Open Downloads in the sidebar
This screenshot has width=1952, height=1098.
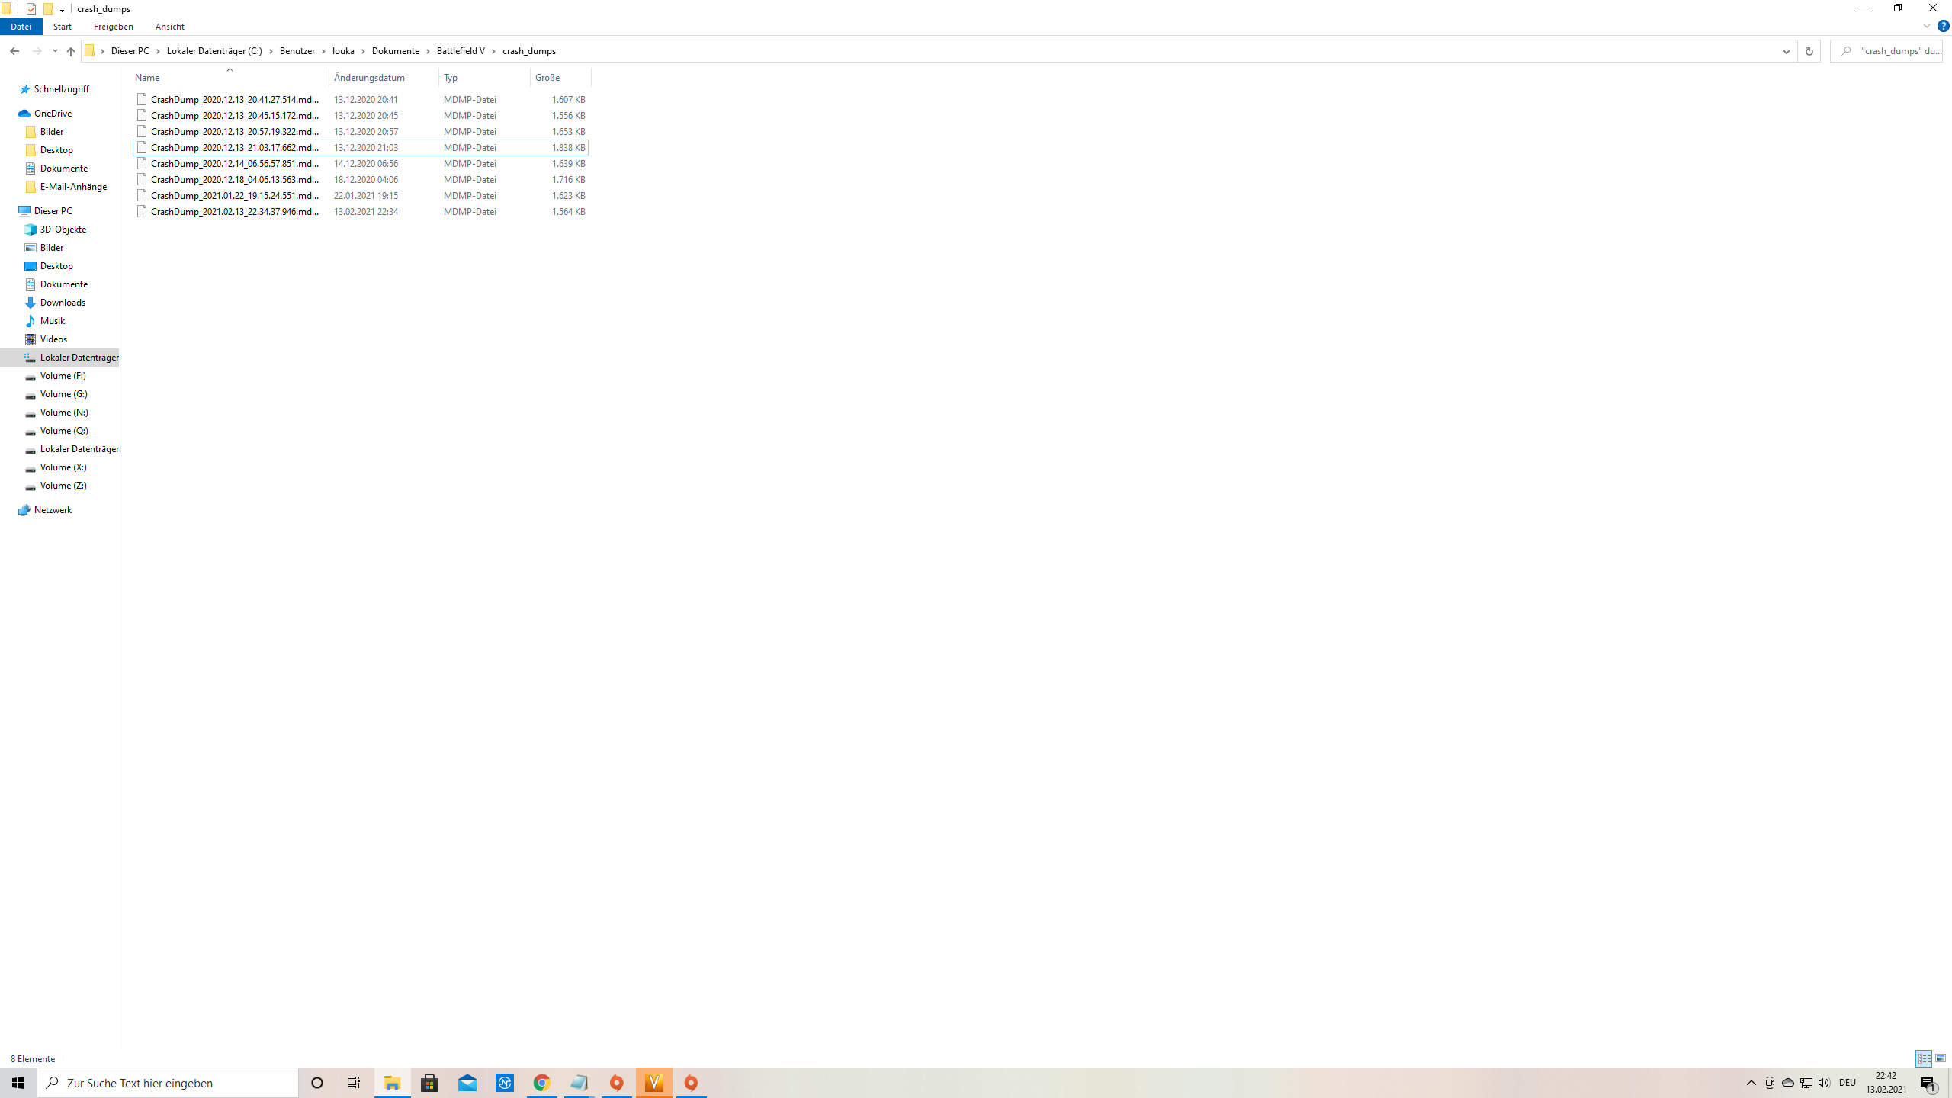[63, 303]
